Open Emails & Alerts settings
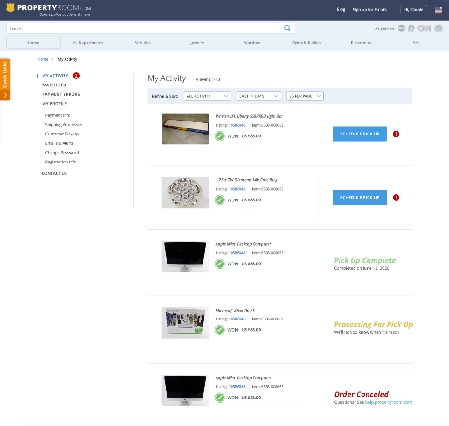 coord(59,143)
